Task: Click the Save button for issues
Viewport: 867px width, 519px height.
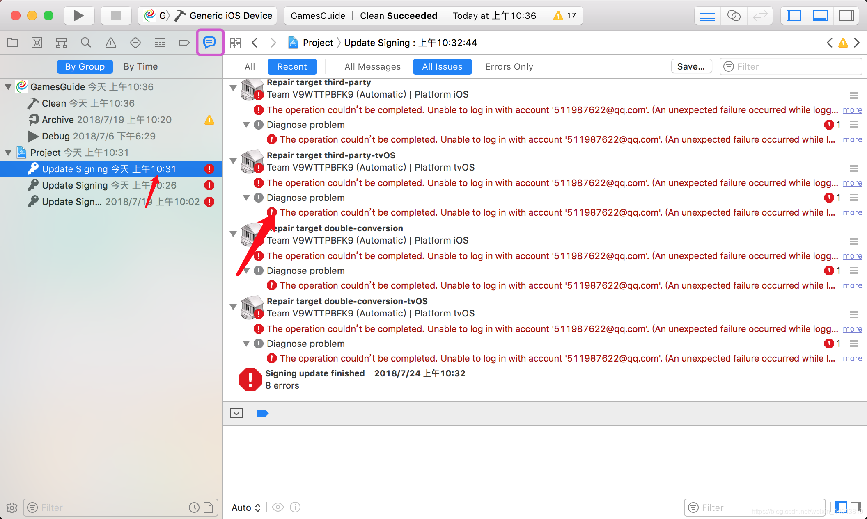Action: coord(691,66)
